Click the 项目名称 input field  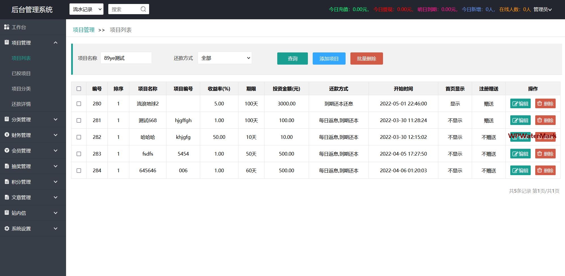[126, 58]
